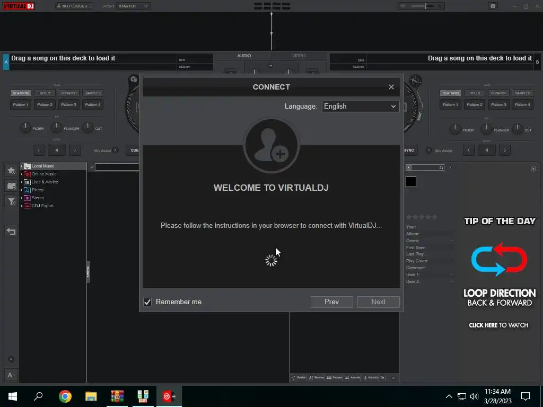Click the search magnifier icon in browser

[91, 167]
